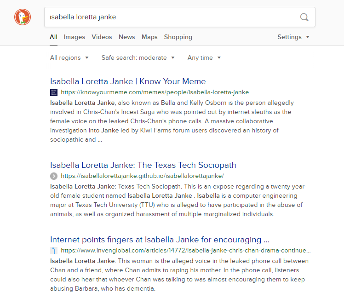
Task: Click the Texas Tech result snippet text
Action: click(178, 201)
